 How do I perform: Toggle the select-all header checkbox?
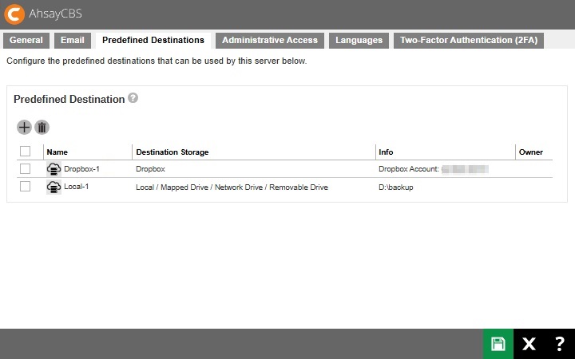tap(25, 152)
